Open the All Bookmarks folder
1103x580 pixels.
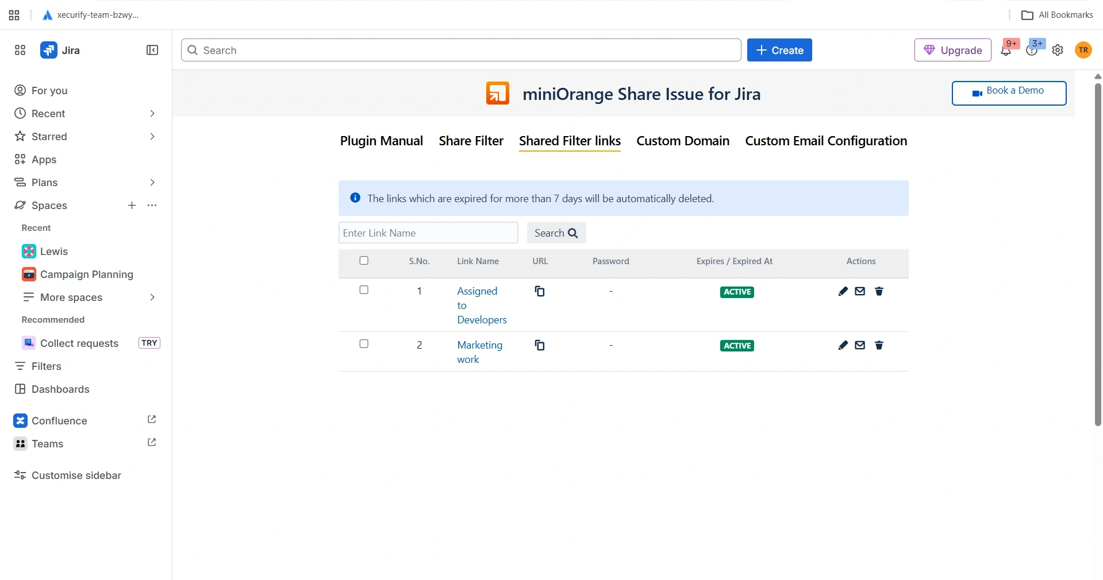click(x=1057, y=15)
